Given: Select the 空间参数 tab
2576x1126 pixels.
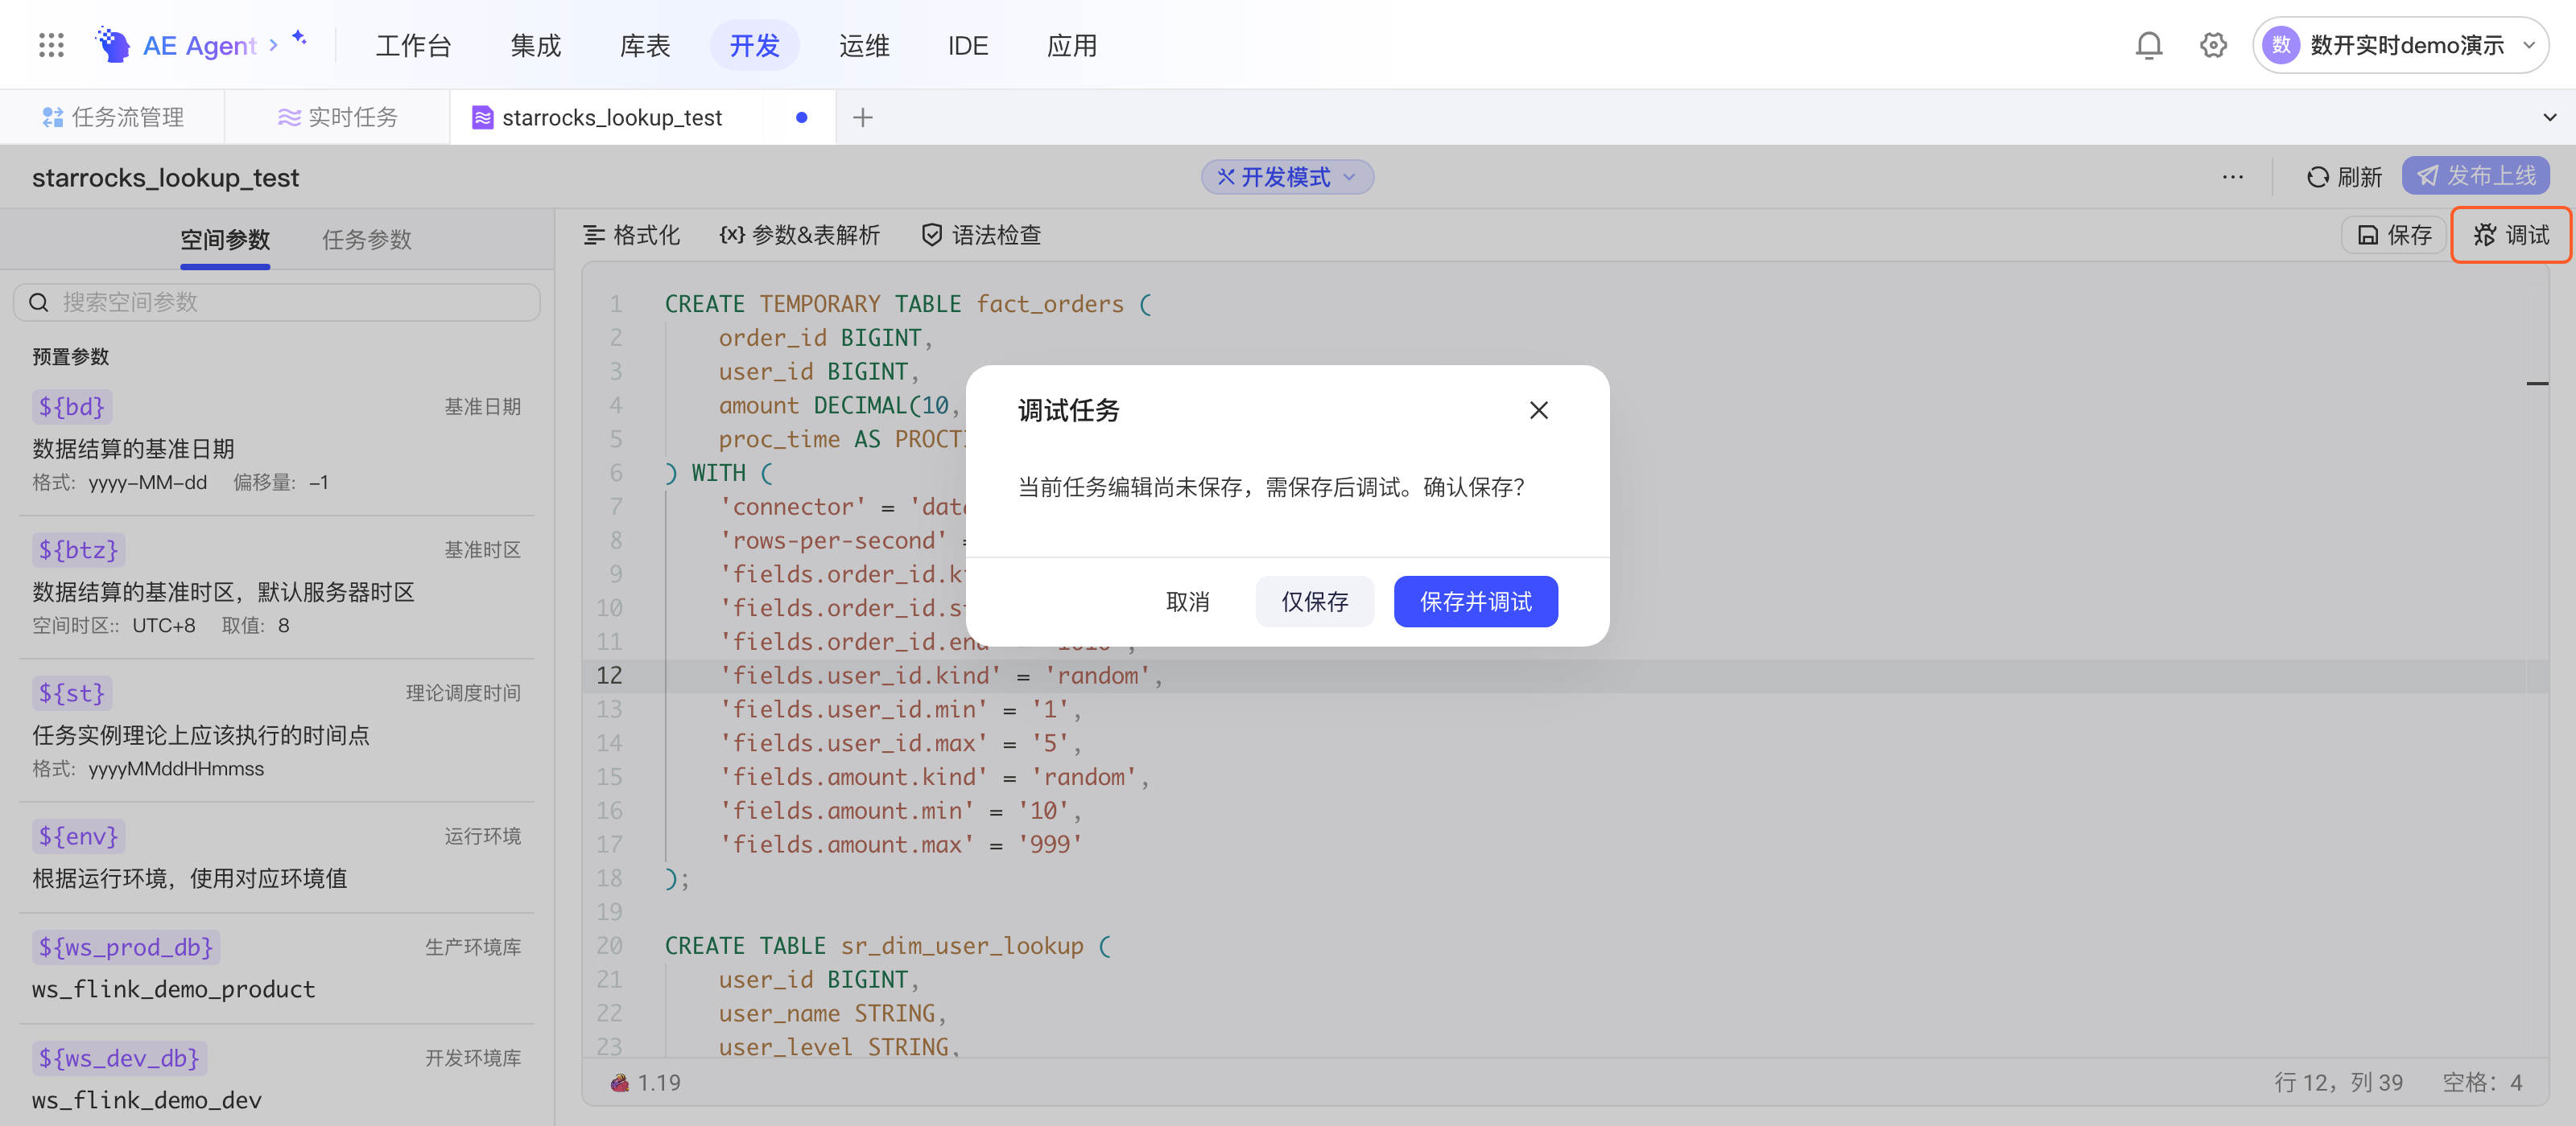Looking at the screenshot, I should (x=225, y=240).
